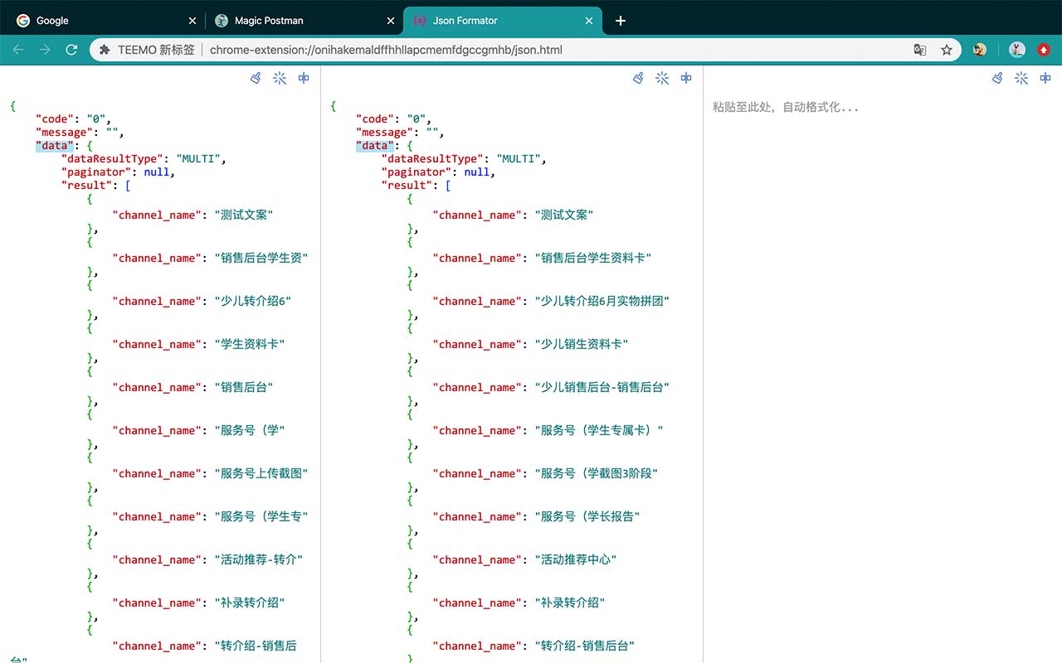Click "code" key in left panel
This screenshot has height=663, width=1062.
55,119
